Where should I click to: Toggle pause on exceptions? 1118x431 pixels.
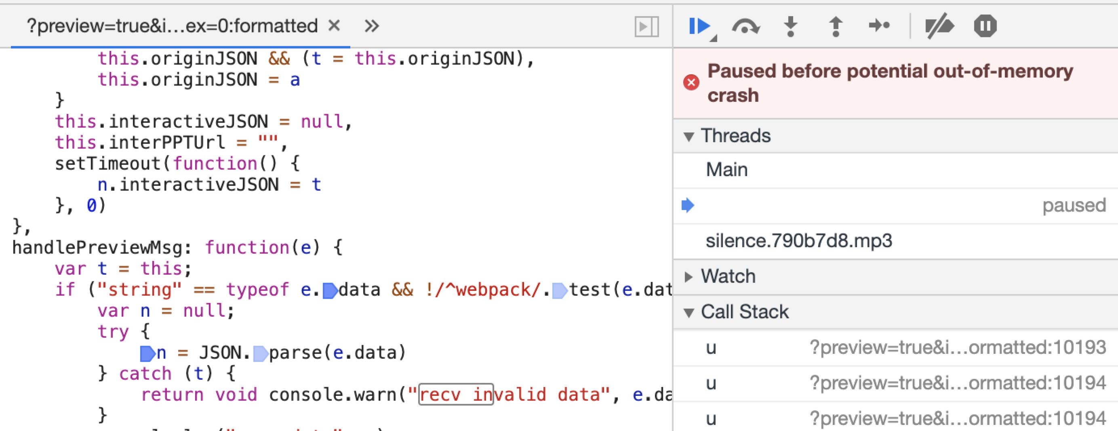pyautogui.click(x=985, y=26)
